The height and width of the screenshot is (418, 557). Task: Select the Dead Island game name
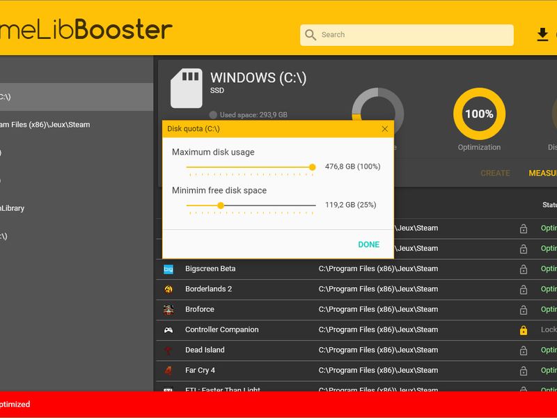point(205,350)
